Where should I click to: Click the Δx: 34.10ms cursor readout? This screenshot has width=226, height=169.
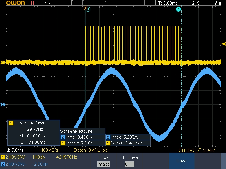click(31, 123)
